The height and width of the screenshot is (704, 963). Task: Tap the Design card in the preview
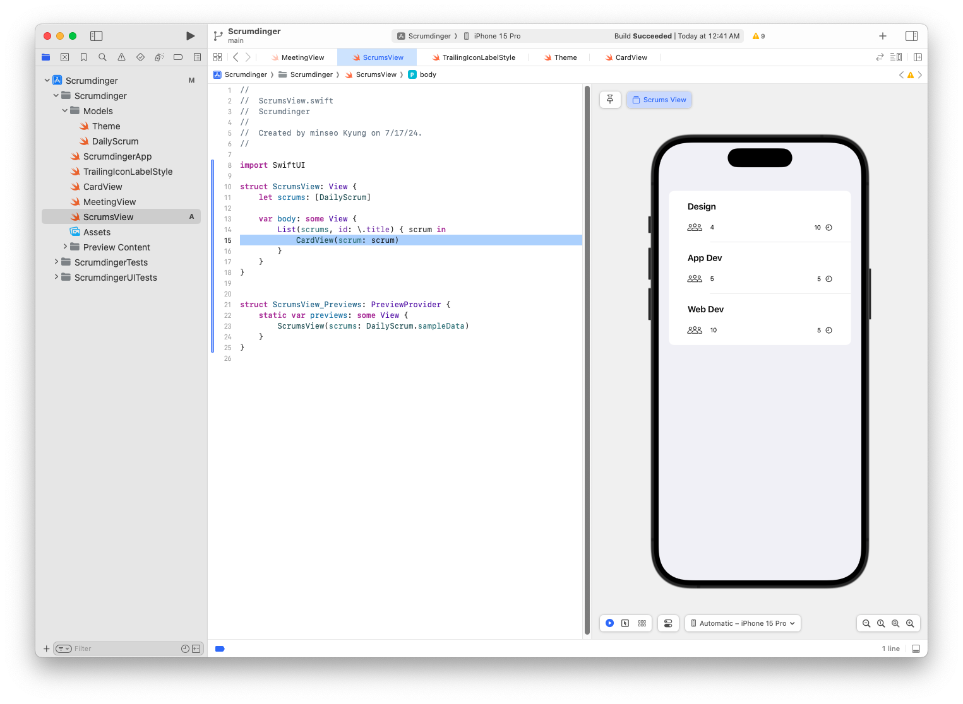[x=760, y=216]
